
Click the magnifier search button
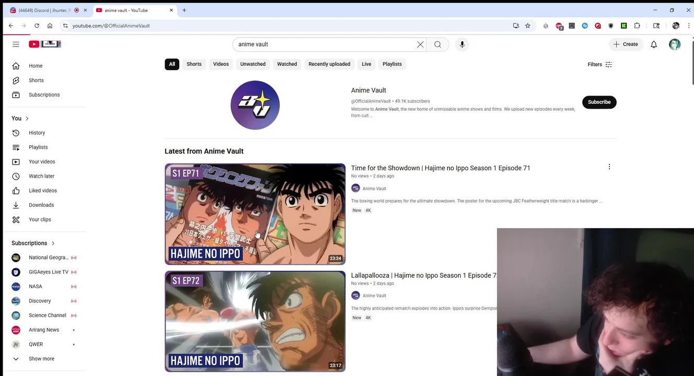coord(438,44)
